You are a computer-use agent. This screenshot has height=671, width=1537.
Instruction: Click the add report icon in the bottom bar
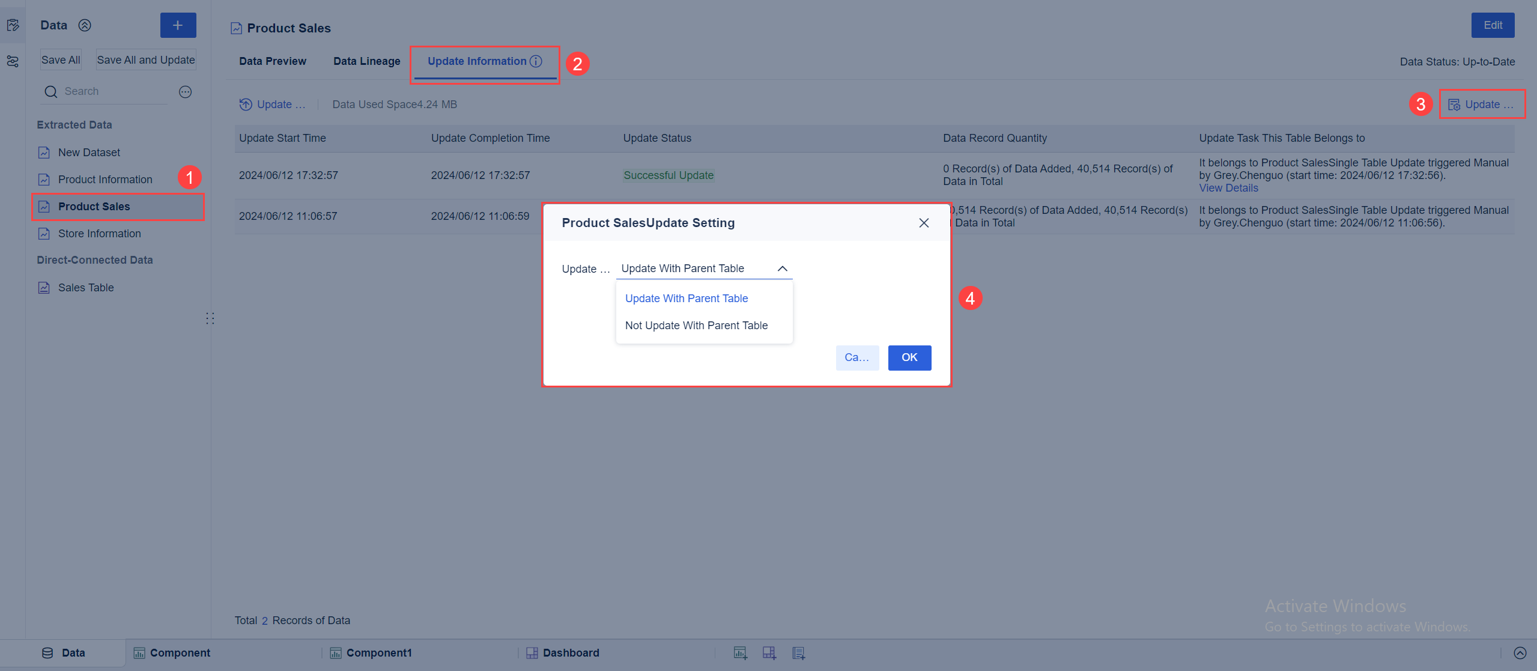pyautogui.click(x=798, y=653)
